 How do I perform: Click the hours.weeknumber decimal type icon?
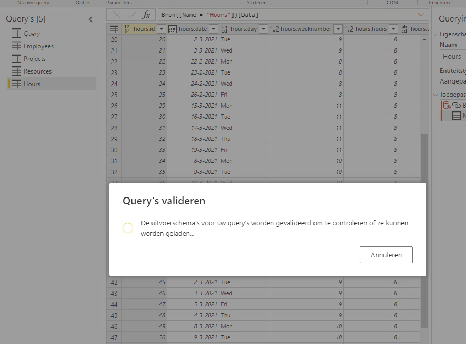[x=275, y=29]
